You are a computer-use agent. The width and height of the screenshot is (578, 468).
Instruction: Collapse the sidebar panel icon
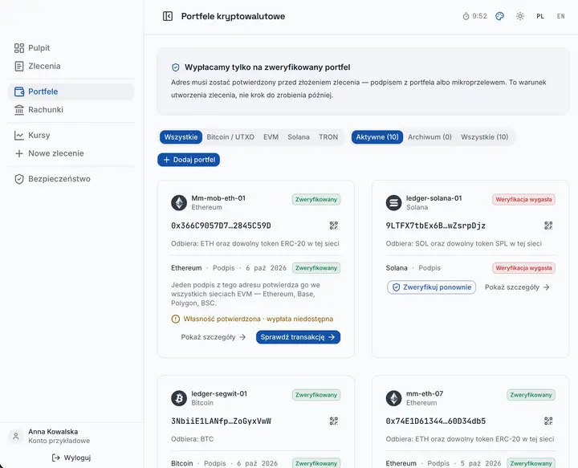168,16
